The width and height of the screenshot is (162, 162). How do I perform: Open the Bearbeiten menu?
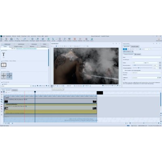9,36
